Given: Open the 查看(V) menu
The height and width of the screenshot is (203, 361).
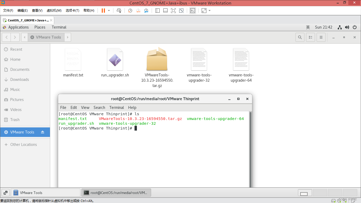Looking at the screenshot, I should (x=37, y=11).
